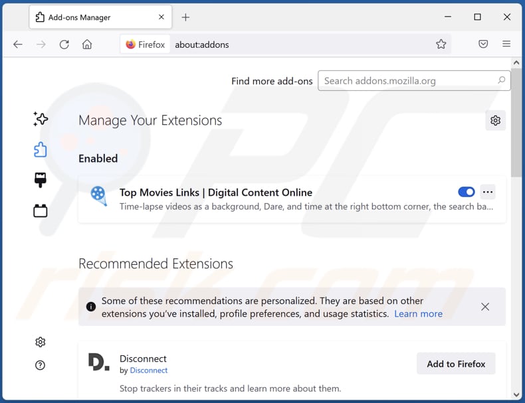This screenshot has width=525, height=403.
Task: Open the Firefox application menu
Action: [x=506, y=44]
